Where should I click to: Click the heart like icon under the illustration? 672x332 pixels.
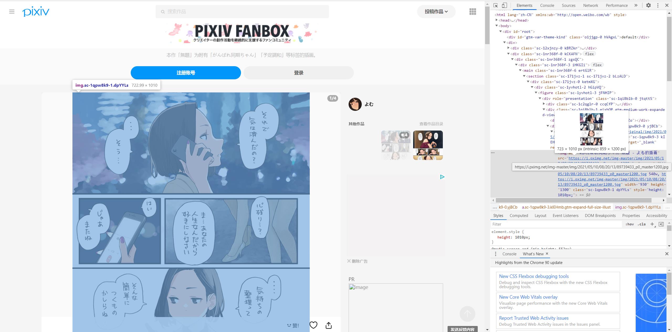click(313, 325)
